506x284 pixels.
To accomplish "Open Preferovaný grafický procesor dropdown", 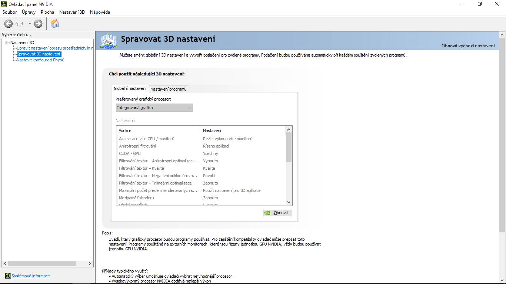I will pyautogui.click(x=154, y=108).
